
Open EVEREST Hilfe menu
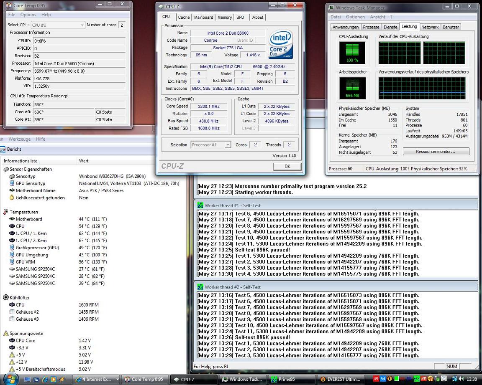40,139
